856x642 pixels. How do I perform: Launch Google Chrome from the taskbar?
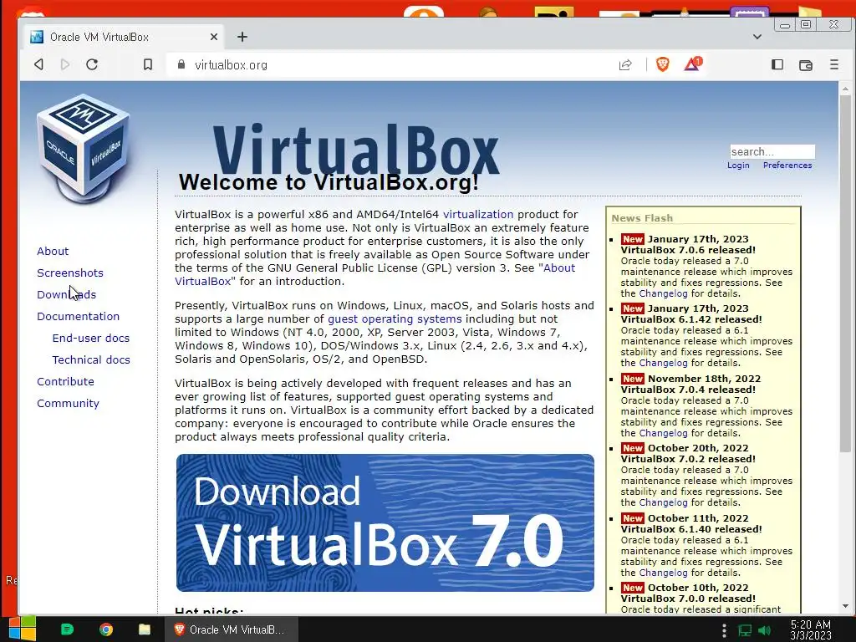(106, 629)
